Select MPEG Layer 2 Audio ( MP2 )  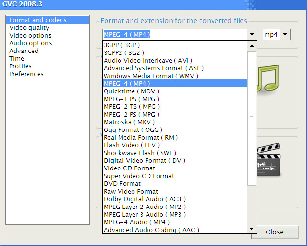pos(174,207)
